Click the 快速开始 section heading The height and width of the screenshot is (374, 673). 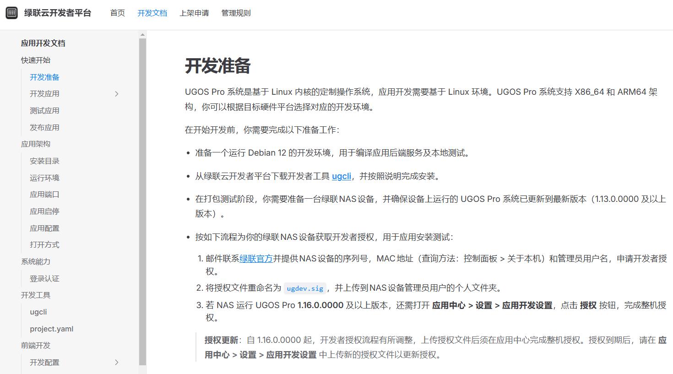point(36,60)
